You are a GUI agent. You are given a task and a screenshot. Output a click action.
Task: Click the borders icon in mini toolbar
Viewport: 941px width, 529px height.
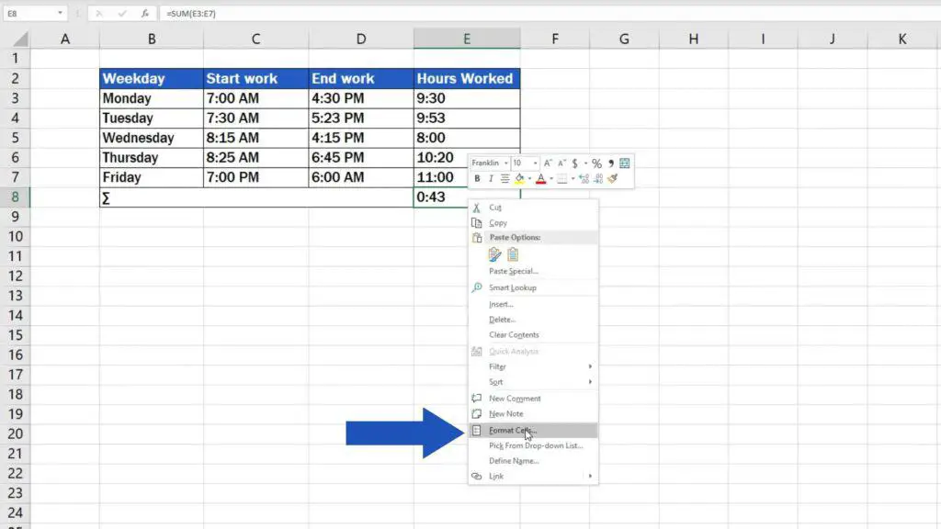coord(561,179)
